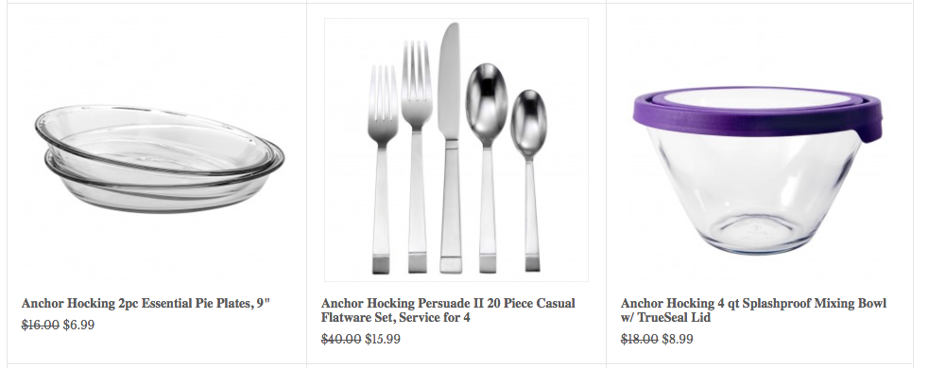This screenshot has width=929, height=368.
Task: Click the Anchor Hocking 2pc Essential Pie Plates title
Action: [x=146, y=304]
